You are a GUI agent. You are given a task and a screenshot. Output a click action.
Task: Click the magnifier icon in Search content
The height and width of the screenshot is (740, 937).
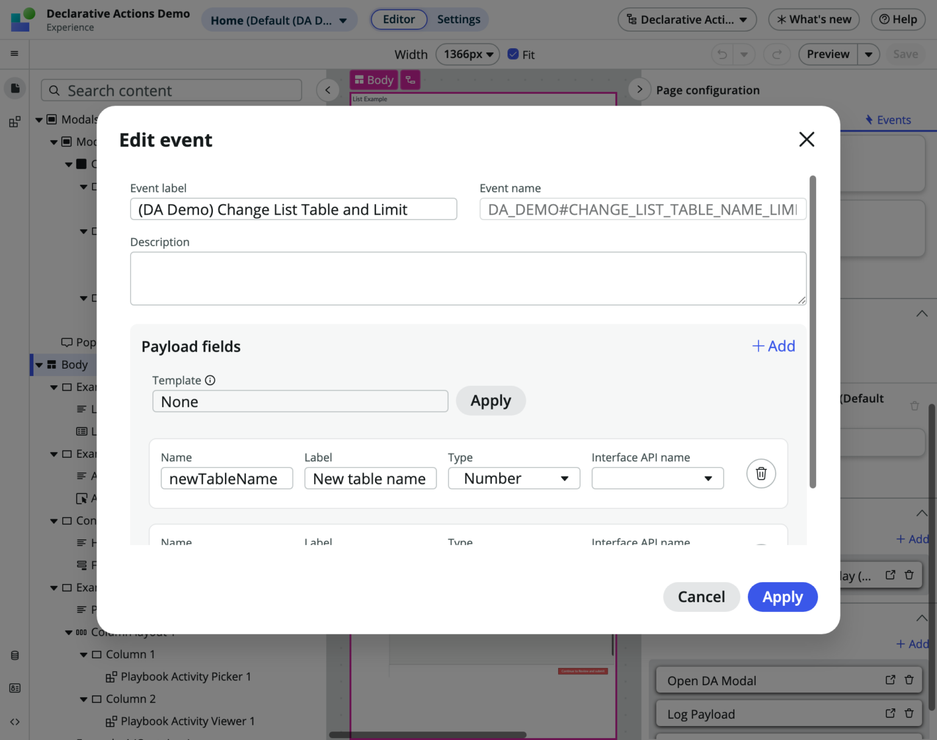coord(54,90)
